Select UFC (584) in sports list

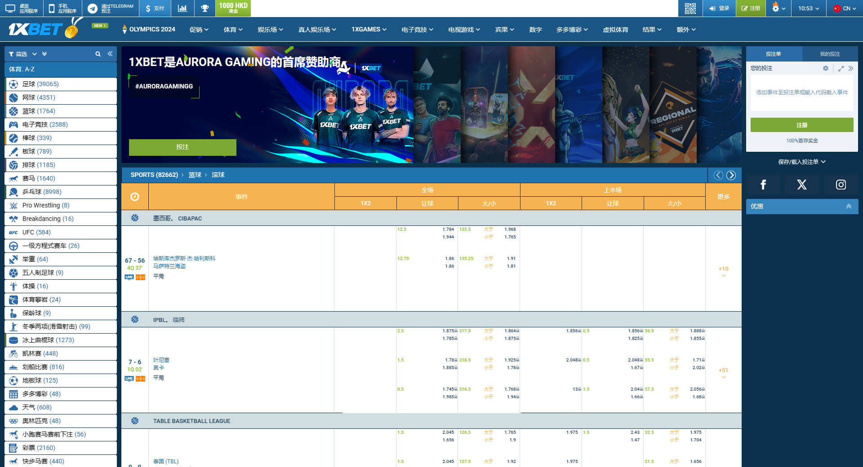click(x=61, y=232)
